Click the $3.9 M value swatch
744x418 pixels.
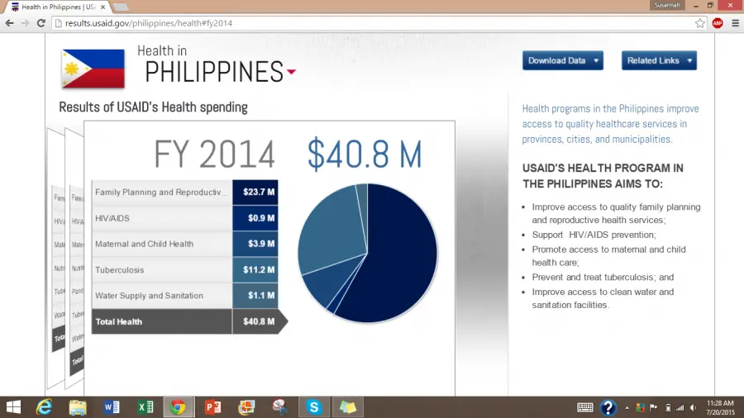(x=255, y=244)
